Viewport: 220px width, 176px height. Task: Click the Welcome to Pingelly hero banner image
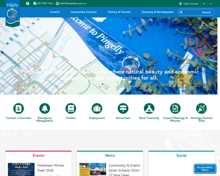[109, 56]
